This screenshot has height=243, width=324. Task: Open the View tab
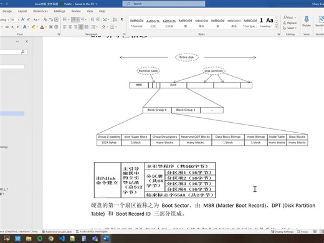[x=90, y=11]
